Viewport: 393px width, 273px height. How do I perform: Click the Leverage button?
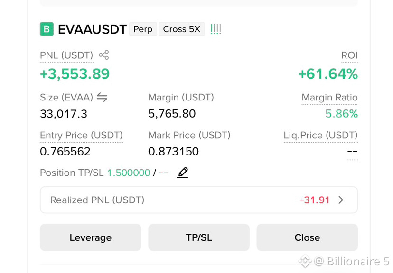(x=91, y=237)
